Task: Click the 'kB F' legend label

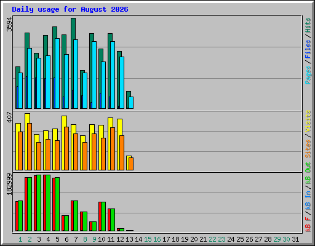Action: (308, 224)
